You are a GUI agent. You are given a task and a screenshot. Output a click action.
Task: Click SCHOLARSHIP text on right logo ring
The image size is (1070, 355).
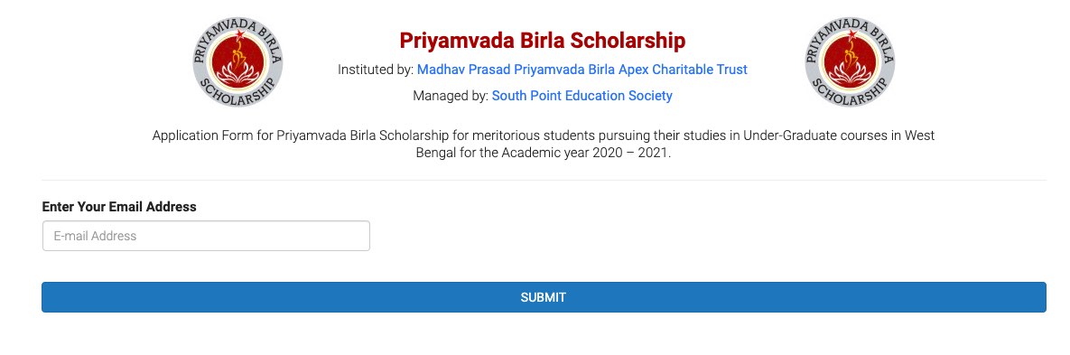(x=850, y=94)
